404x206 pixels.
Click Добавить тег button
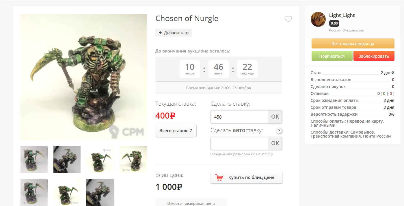point(174,33)
